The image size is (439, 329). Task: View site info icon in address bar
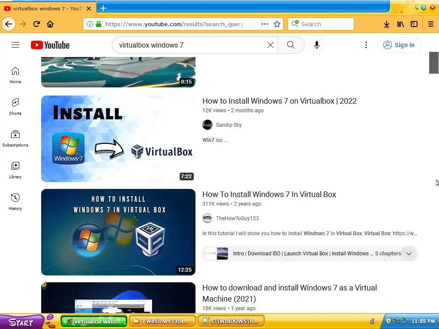90,24
